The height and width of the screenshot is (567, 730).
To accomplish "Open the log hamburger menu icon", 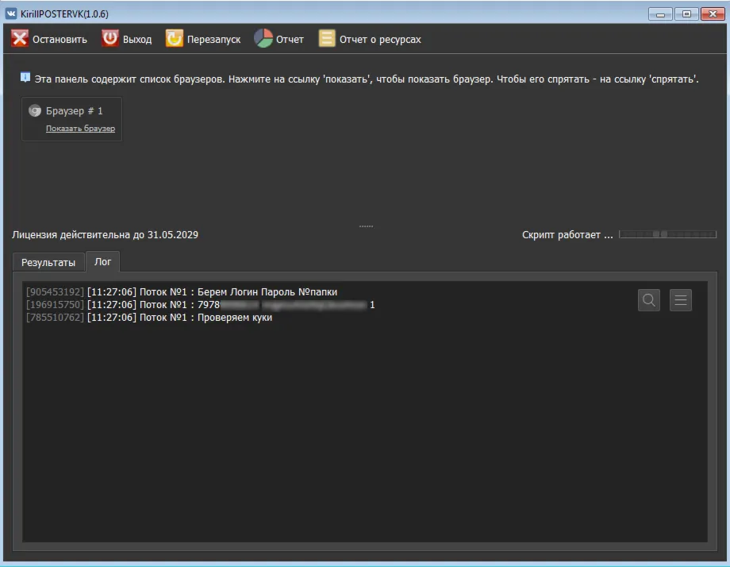I will [680, 300].
